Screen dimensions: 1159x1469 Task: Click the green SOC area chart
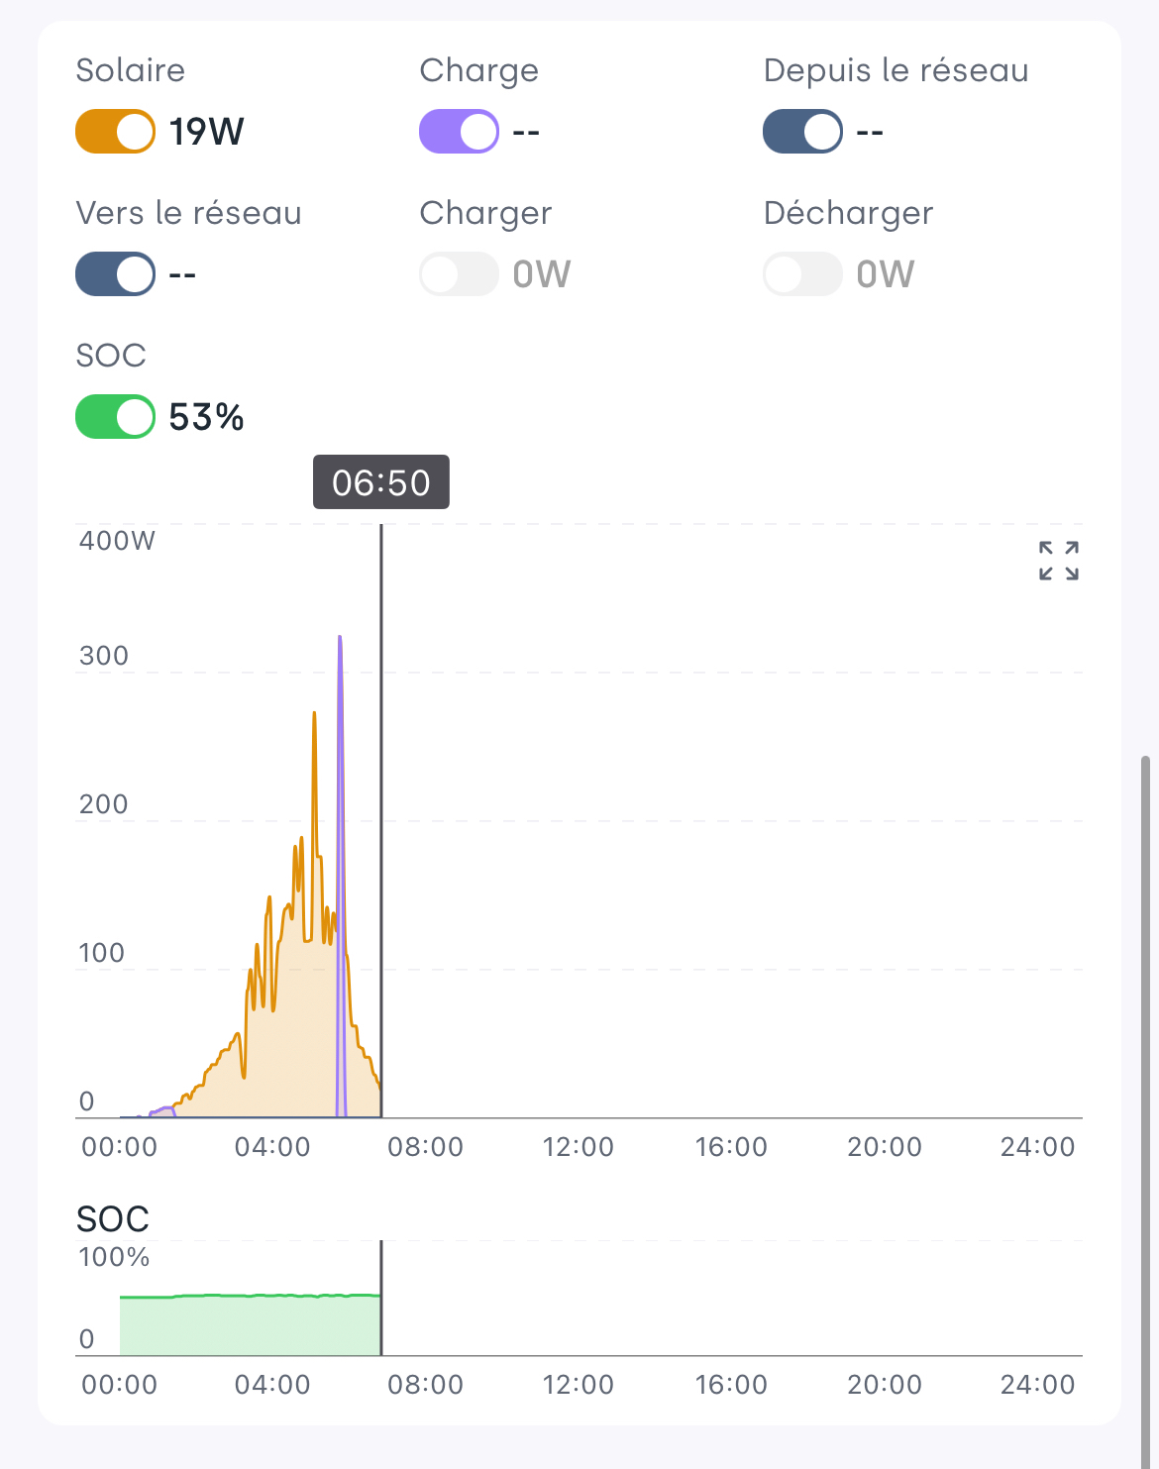tap(250, 1325)
